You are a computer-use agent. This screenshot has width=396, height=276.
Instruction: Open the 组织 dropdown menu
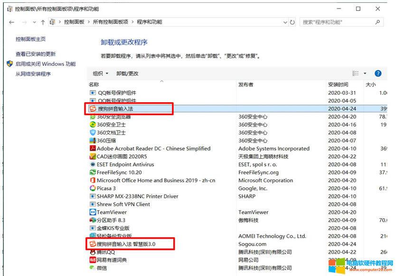[x=101, y=73]
